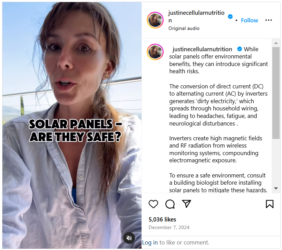Click the December 7, 2024 post date
Screen dimensions: 282x250
(x=169, y=227)
